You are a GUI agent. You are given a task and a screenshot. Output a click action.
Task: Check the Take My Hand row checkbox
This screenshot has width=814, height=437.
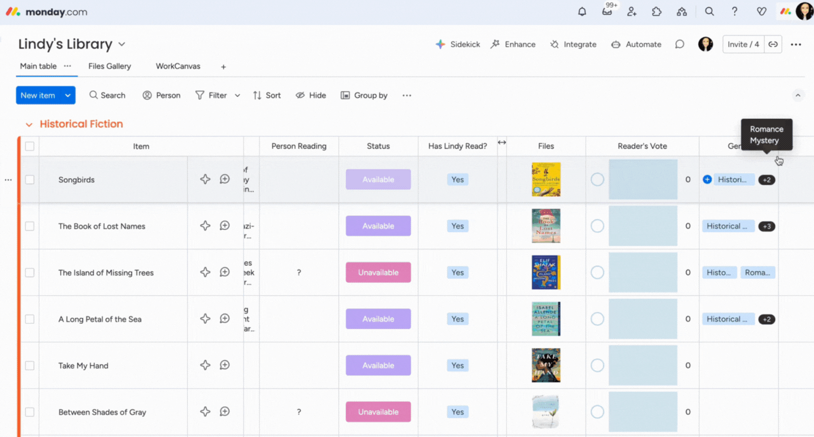coord(30,366)
